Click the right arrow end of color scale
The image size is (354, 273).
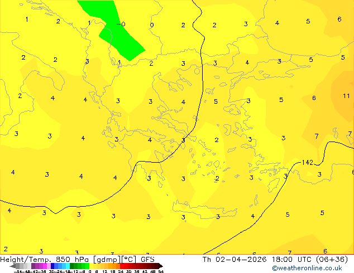tap(161, 266)
